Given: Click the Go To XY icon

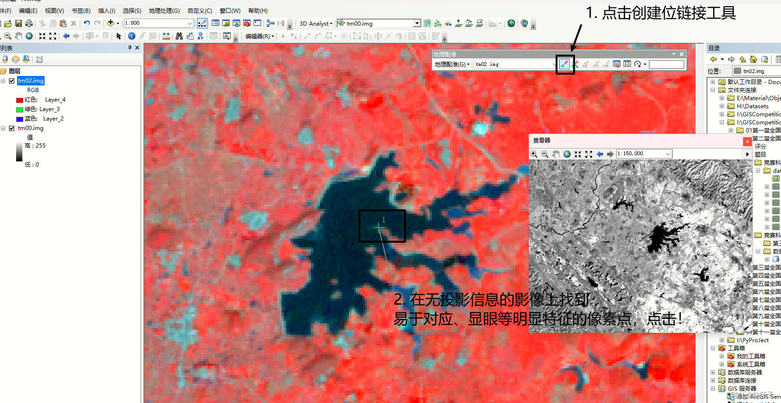Looking at the screenshot, I should coord(200,36).
